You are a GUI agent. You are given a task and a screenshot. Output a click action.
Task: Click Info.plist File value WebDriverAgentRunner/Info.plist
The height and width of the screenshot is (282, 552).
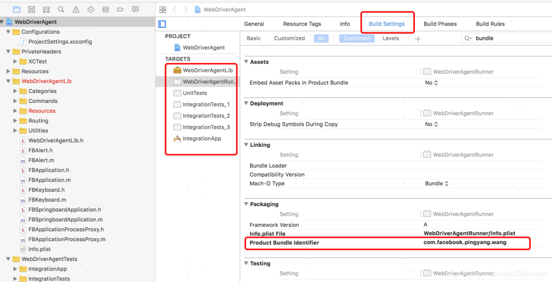click(x=469, y=234)
